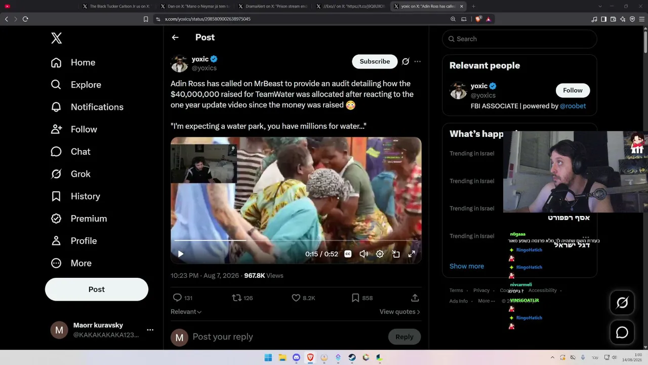The image size is (648, 365).
Task: Like the post with 8.2K likes
Action: pos(296,298)
